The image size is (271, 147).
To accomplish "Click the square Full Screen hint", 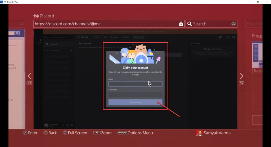I will coord(75,133).
